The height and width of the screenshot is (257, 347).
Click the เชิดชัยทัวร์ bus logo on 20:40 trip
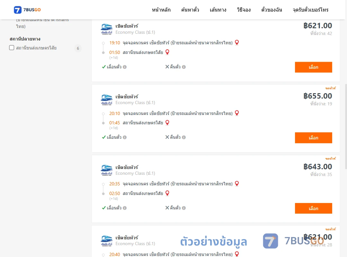[x=106, y=241]
